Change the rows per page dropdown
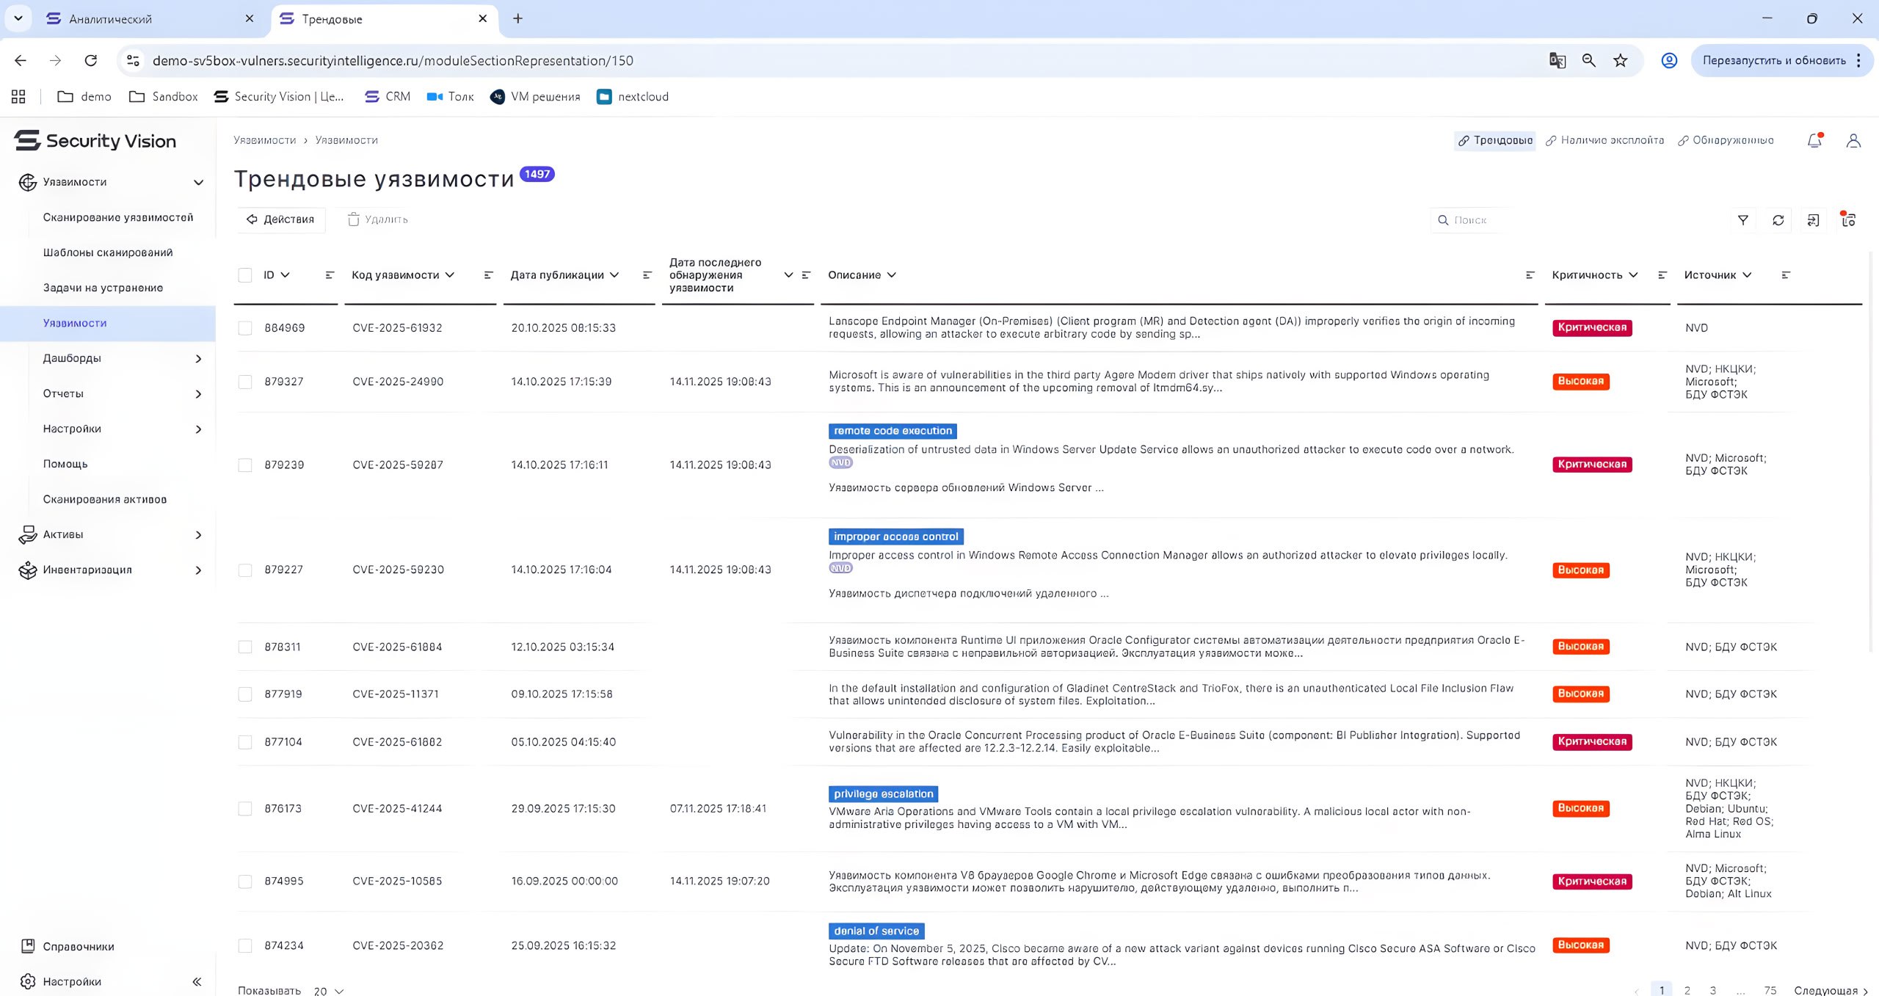The height and width of the screenshot is (996, 1879). point(328,990)
